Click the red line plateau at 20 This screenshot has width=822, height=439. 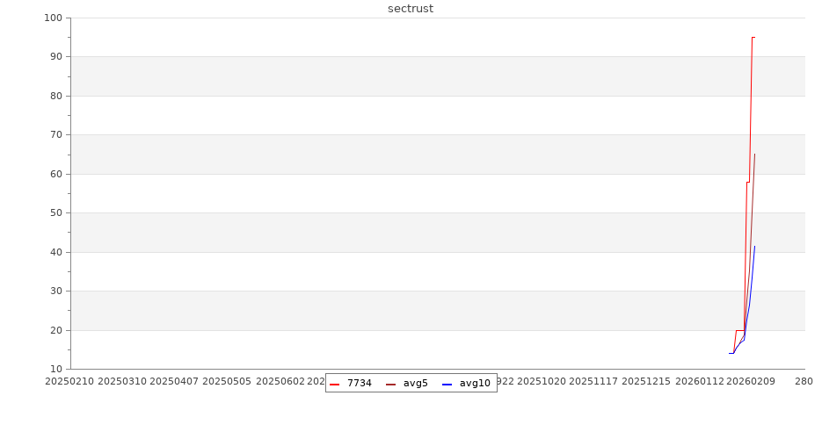739,330
